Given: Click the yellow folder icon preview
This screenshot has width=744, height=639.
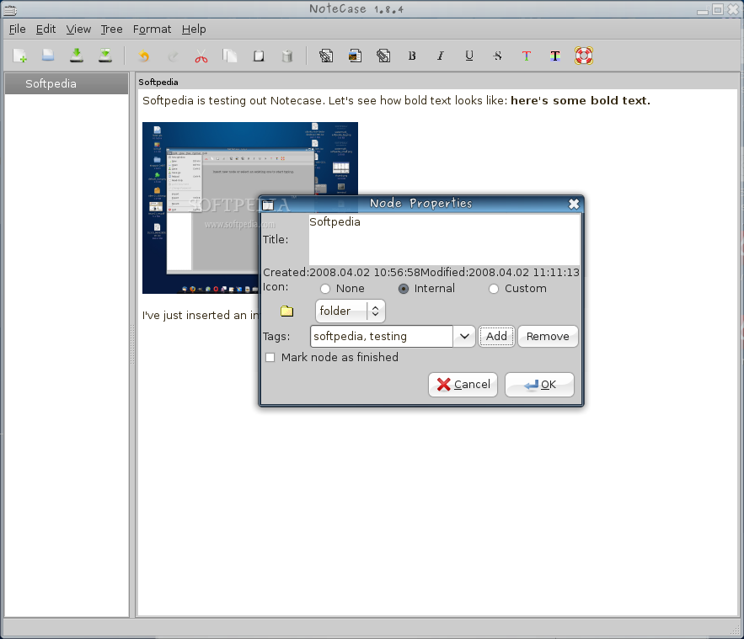Looking at the screenshot, I should tap(286, 311).
